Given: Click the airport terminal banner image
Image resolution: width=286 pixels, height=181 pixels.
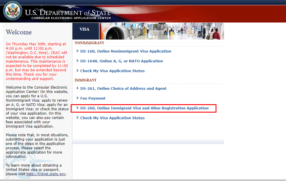Looking at the screenshot, I should 162,31.
